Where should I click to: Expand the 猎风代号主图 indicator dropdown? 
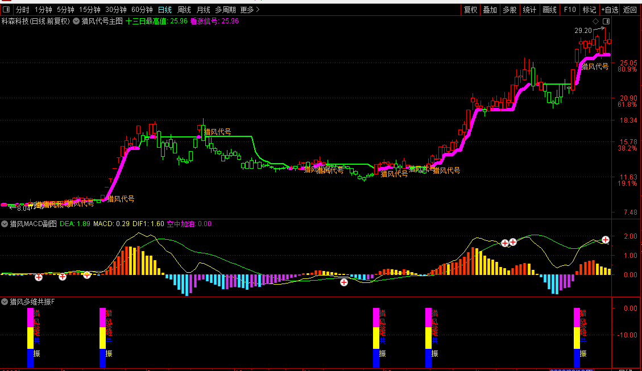click(76, 21)
